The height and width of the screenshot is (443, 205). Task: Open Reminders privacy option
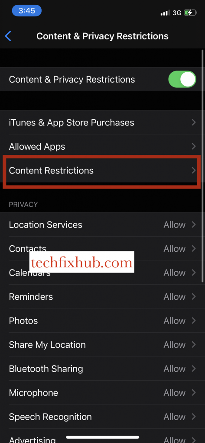[102, 297]
